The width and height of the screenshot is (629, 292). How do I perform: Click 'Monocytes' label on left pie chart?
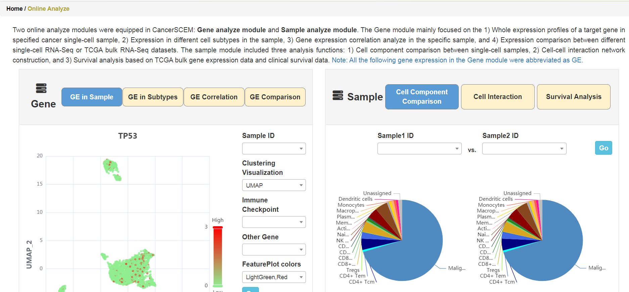click(351, 205)
